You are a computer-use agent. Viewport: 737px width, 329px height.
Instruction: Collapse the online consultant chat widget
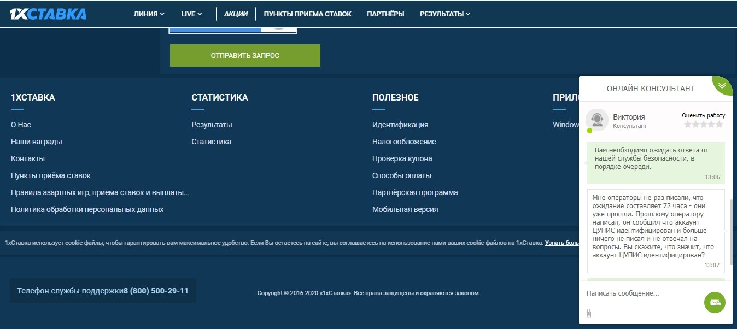point(722,85)
